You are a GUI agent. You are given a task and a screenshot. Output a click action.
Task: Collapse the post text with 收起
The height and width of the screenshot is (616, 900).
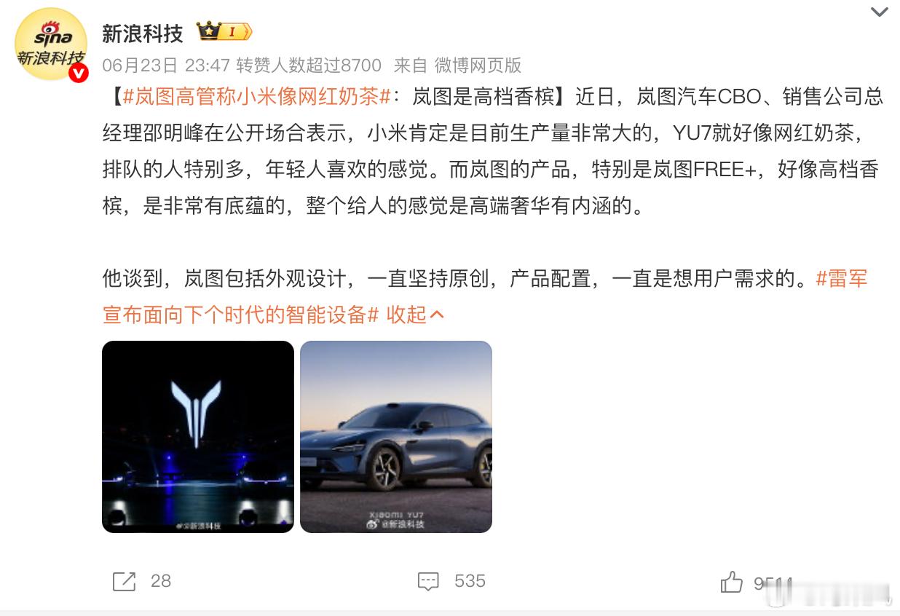point(406,315)
